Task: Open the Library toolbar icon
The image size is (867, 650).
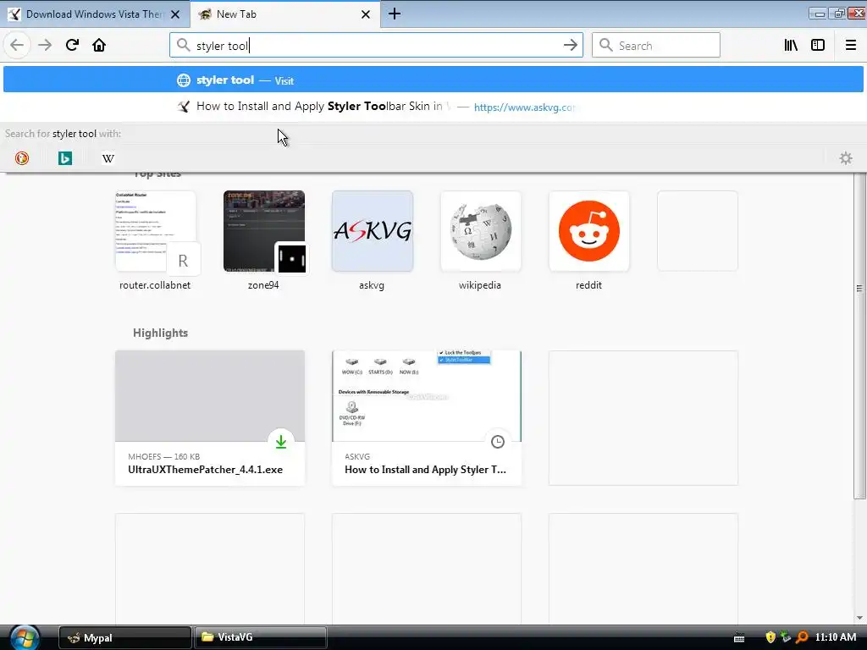Action: pyautogui.click(x=791, y=46)
